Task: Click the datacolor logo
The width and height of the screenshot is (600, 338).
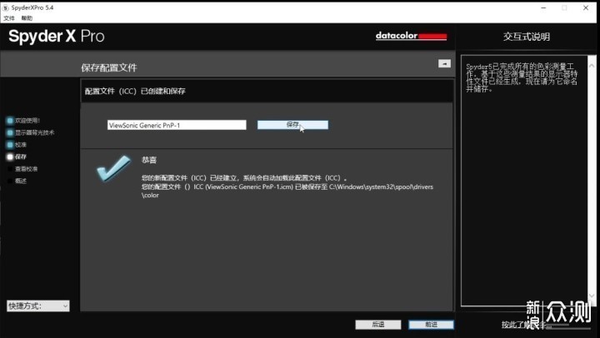Action: tap(411, 36)
